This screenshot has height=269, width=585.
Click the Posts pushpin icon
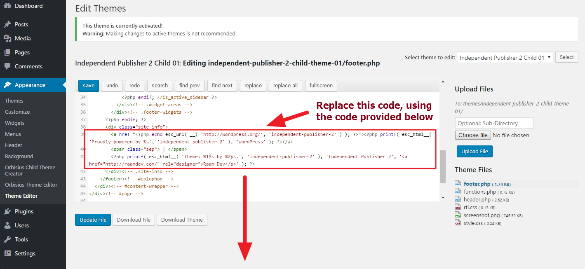[7, 25]
